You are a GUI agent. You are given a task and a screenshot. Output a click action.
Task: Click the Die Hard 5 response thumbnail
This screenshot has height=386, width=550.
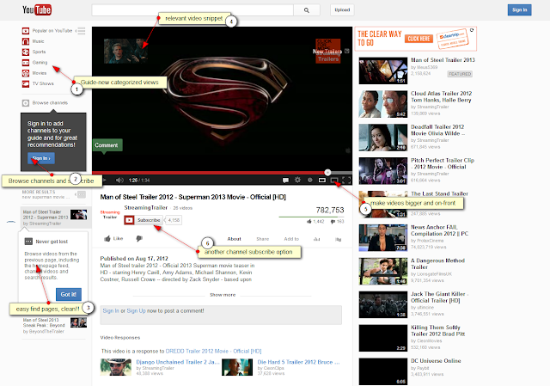click(237, 367)
